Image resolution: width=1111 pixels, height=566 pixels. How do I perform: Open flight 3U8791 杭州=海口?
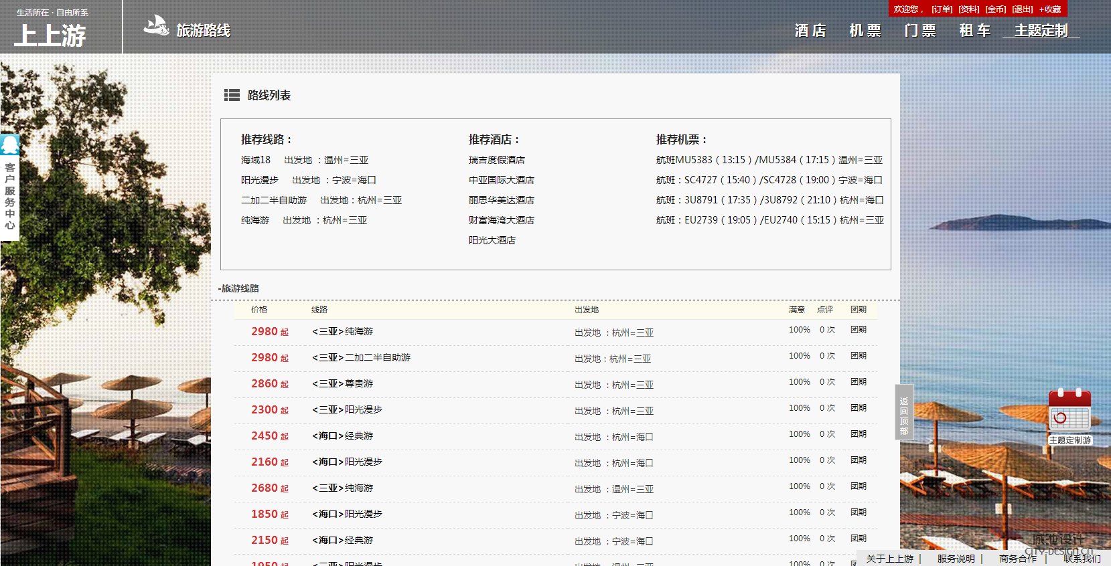770,200
